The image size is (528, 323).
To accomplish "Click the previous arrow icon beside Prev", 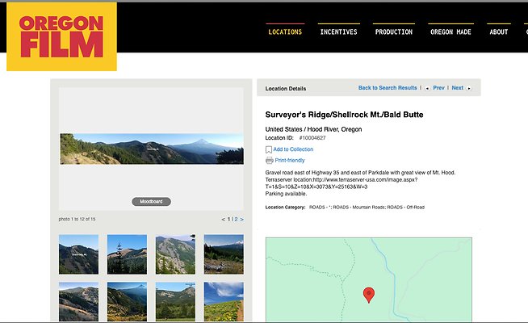I will (x=427, y=88).
